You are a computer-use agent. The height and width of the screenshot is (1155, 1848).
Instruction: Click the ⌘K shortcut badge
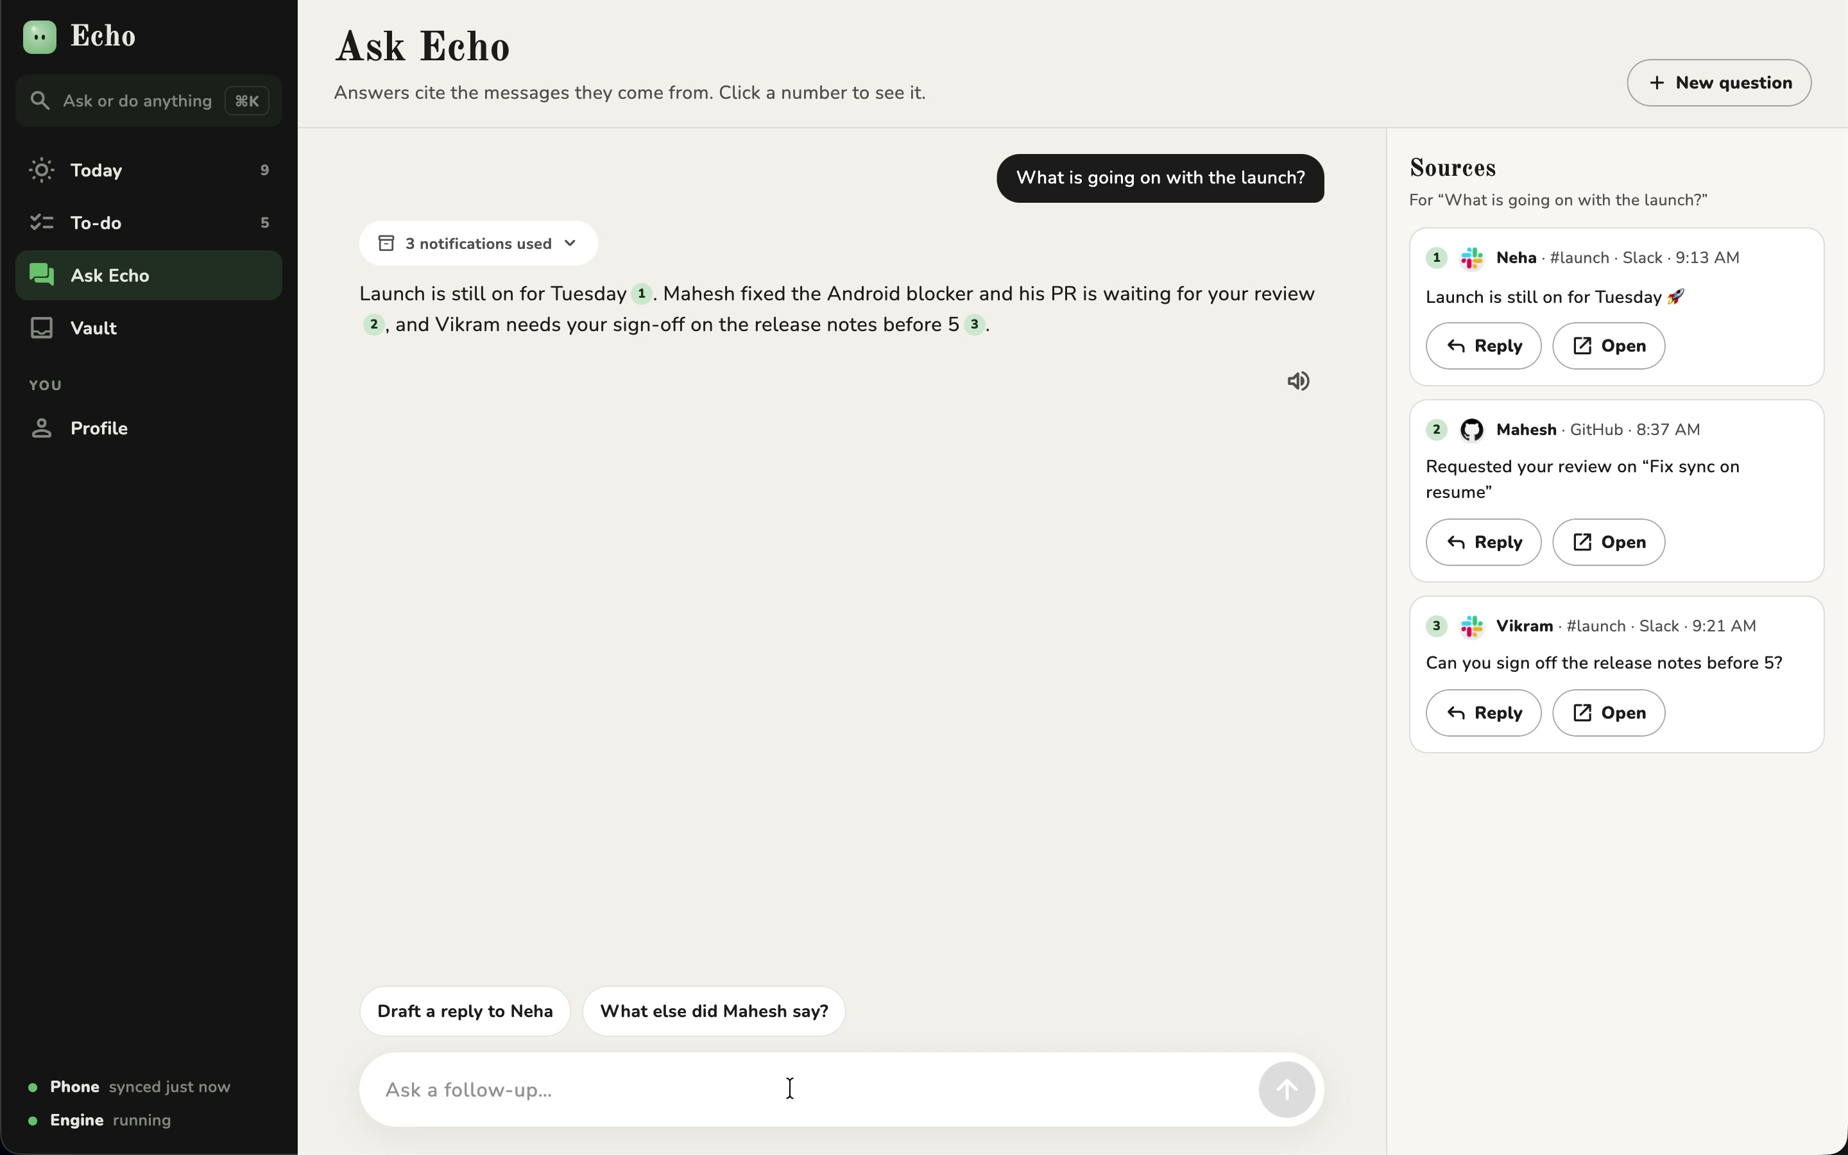246,101
